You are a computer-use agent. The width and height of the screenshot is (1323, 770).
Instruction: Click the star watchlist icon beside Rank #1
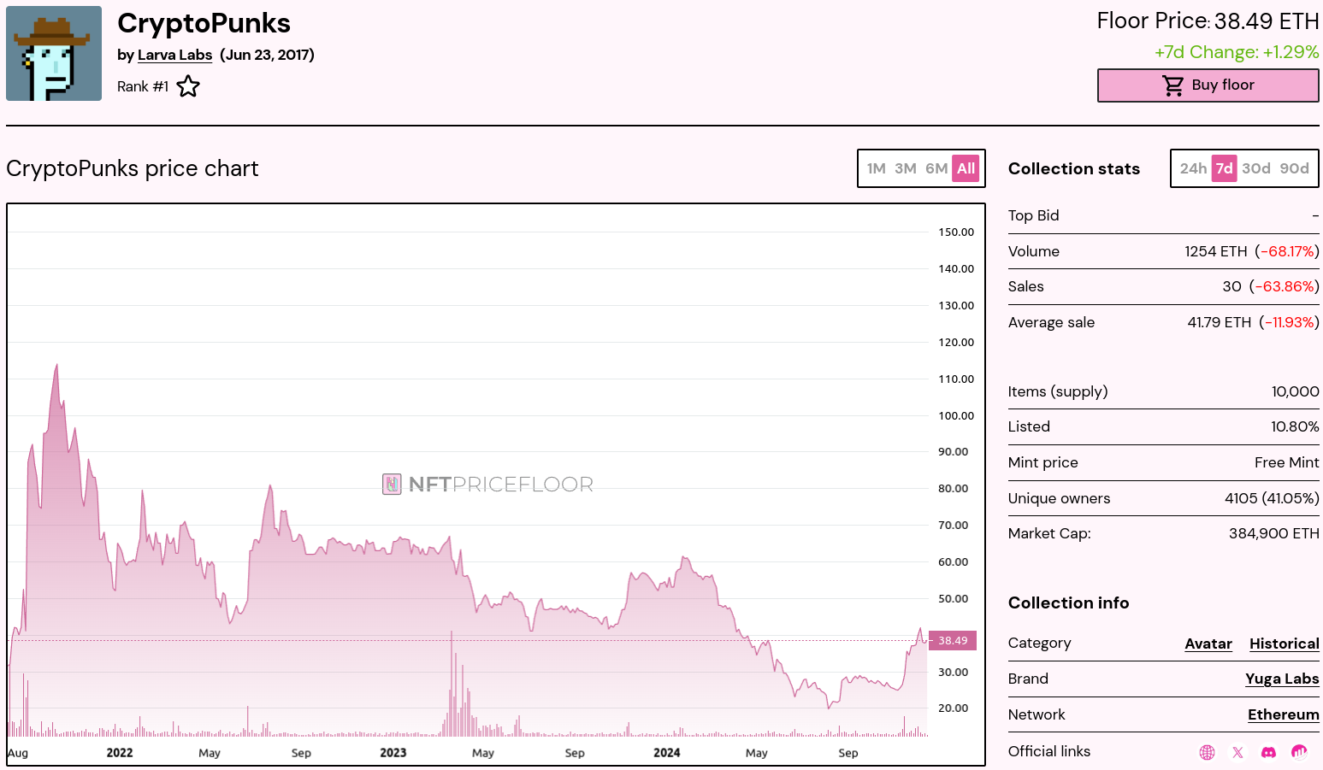(x=188, y=86)
